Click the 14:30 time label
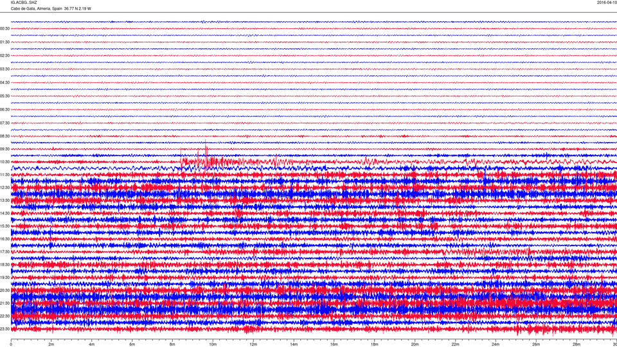The width and height of the screenshot is (617, 347). [x=4, y=213]
